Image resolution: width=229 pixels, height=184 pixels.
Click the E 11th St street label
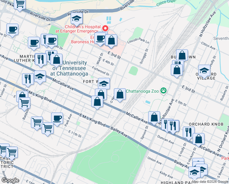tap(75, 134)
